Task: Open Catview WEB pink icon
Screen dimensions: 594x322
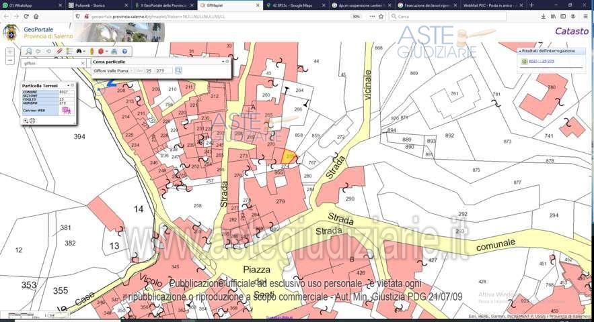Action: [x=67, y=111]
